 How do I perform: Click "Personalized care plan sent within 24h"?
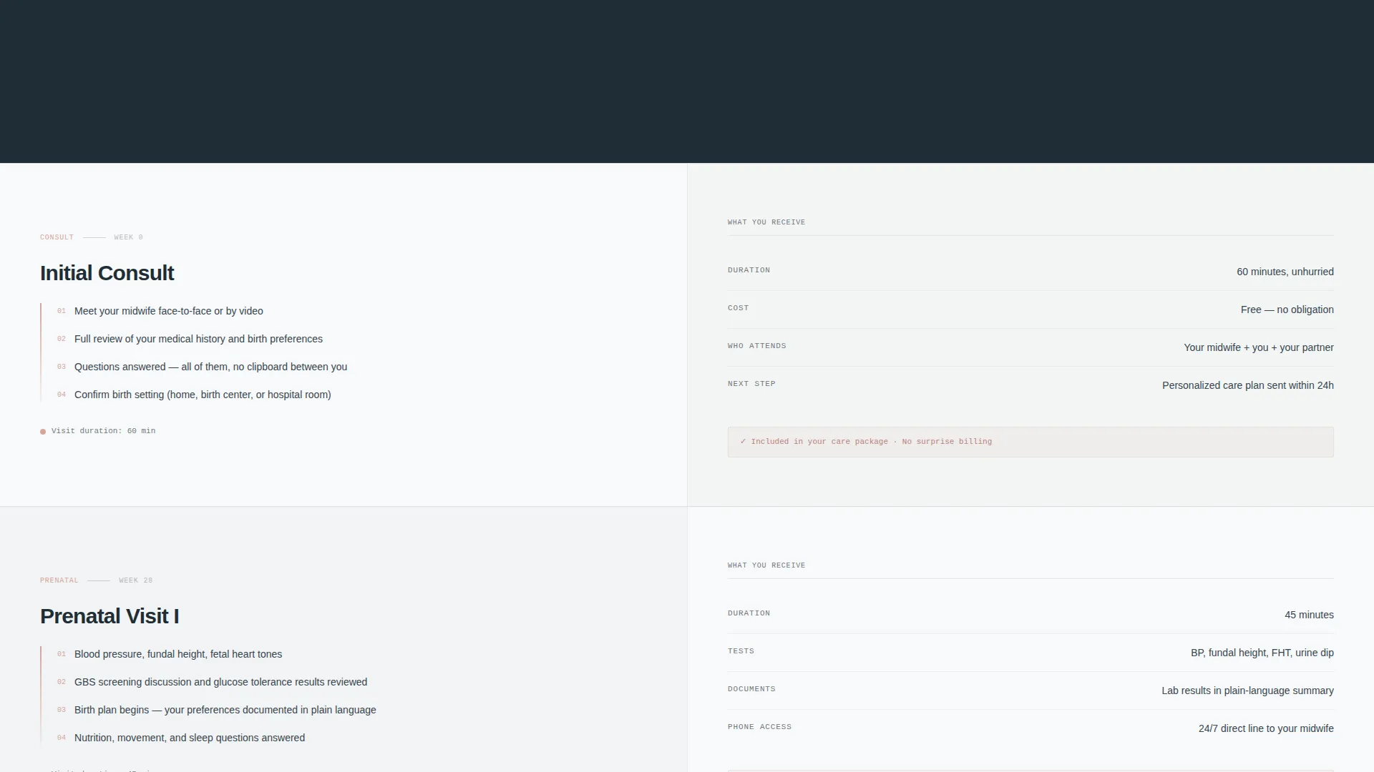pyautogui.click(x=1247, y=385)
